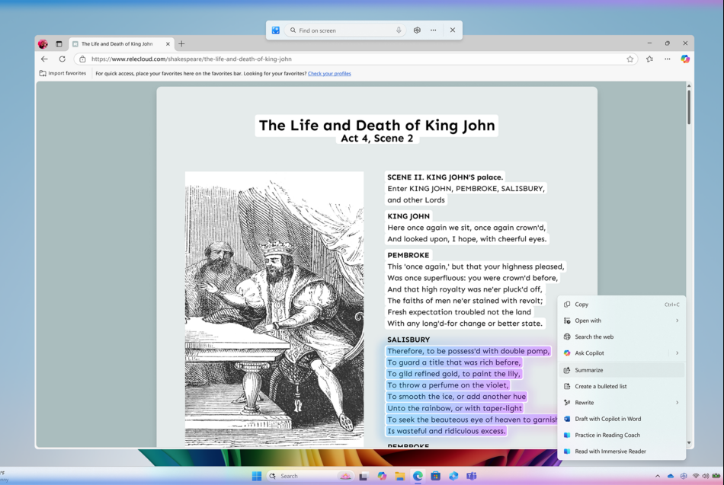Follow the Check your profiles link

(x=332, y=73)
